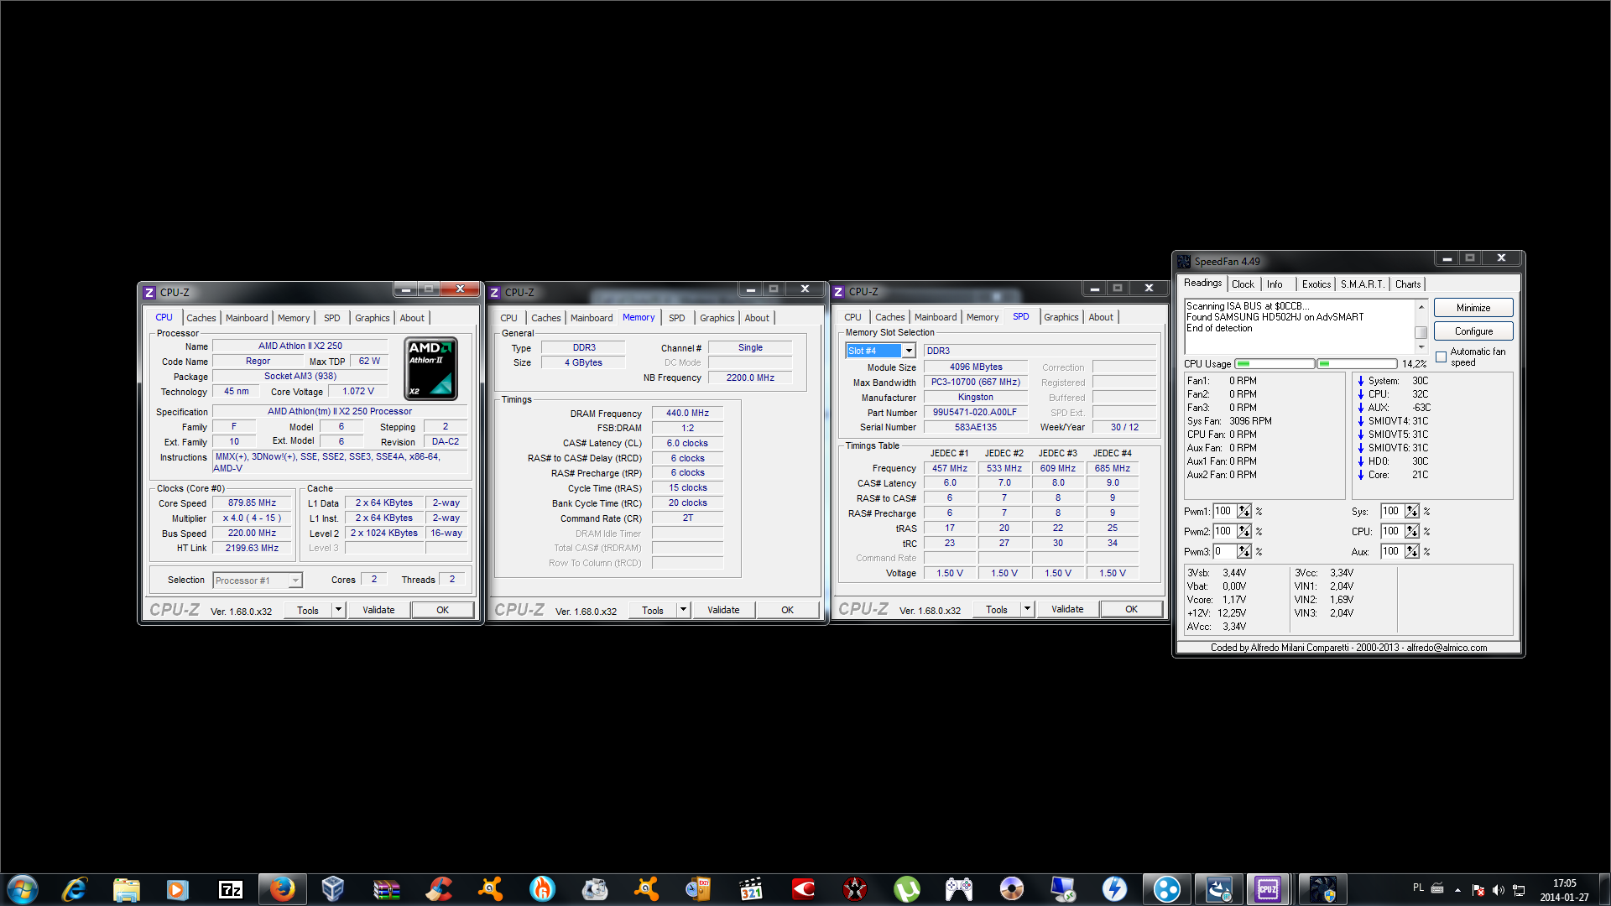
Task: Click the Configure button in SpeedFan
Action: pos(1473,331)
